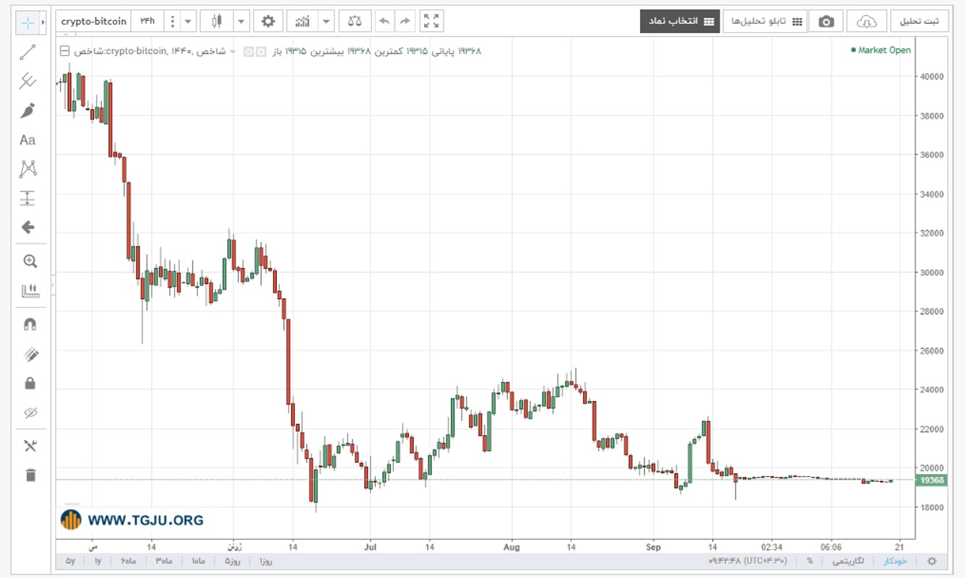
Task: Select the brush drawing tool
Action: point(28,111)
